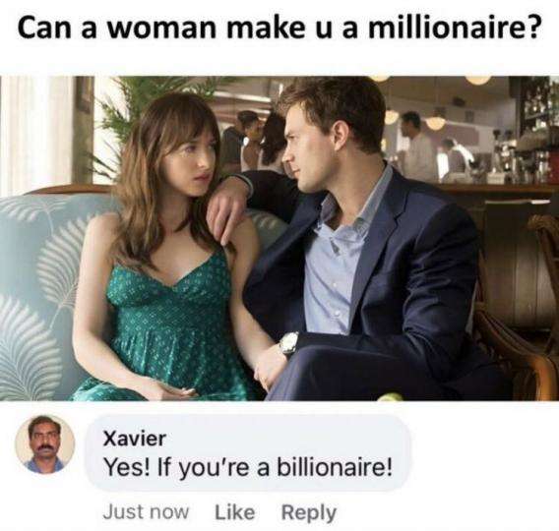
Task: Click the word 'millionaire?' in the headline
Action: tap(453, 28)
